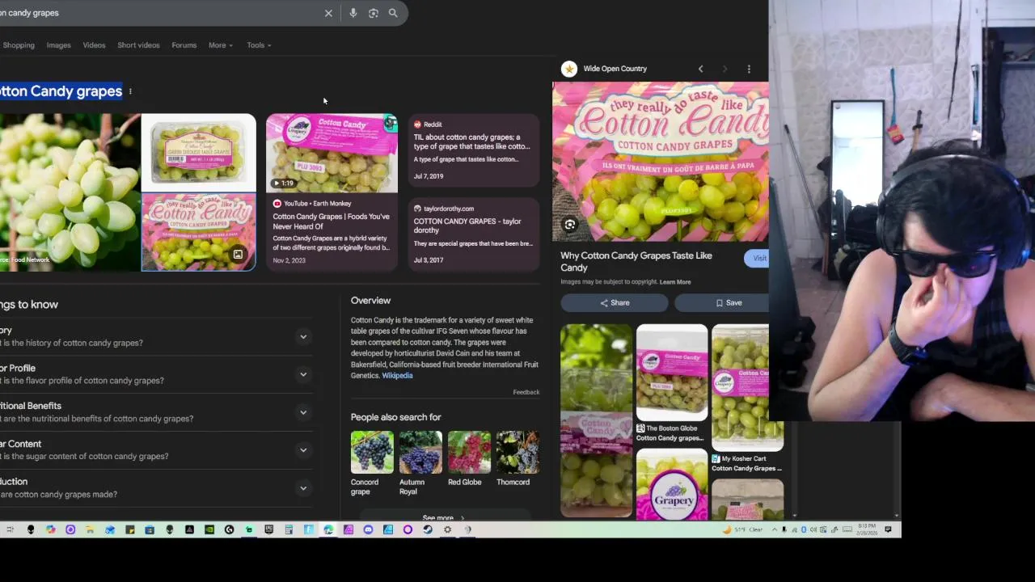Screen dimensions: 1035x582
Task: Select the Thomcord suggestion
Action: click(x=517, y=458)
